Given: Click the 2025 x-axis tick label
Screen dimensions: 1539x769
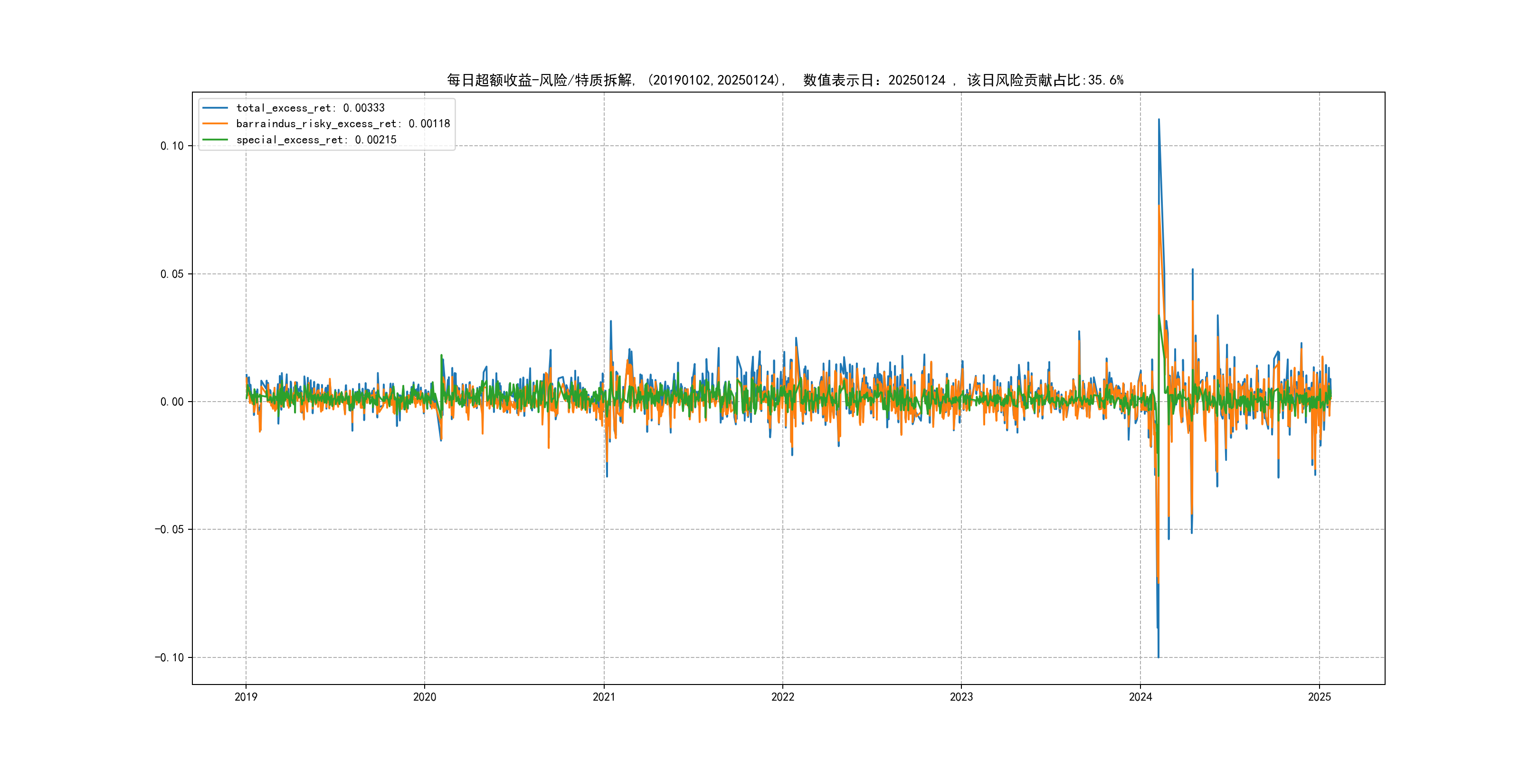Looking at the screenshot, I should click(x=1319, y=697).
